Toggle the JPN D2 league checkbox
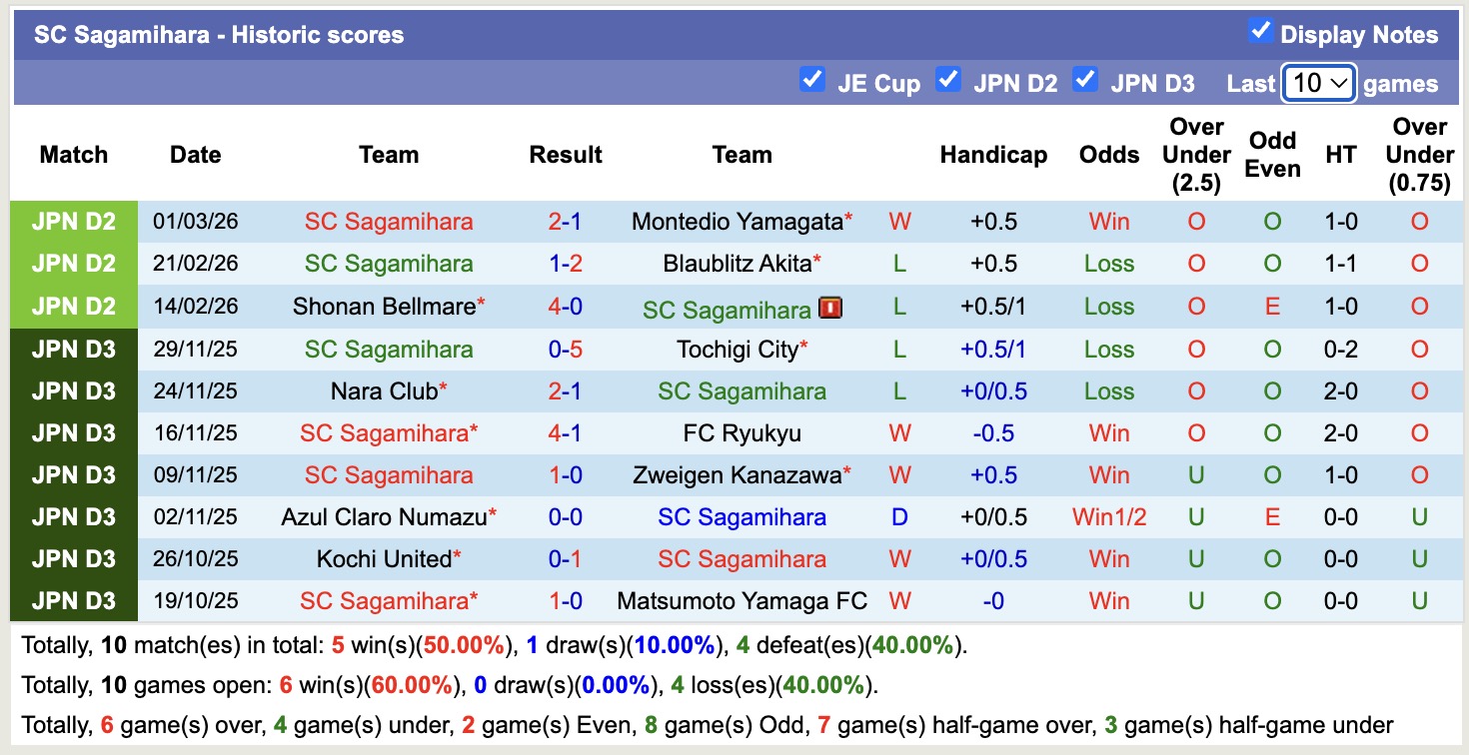The width and height of the screenshot is (1469, 755). (x=948, y=80)
